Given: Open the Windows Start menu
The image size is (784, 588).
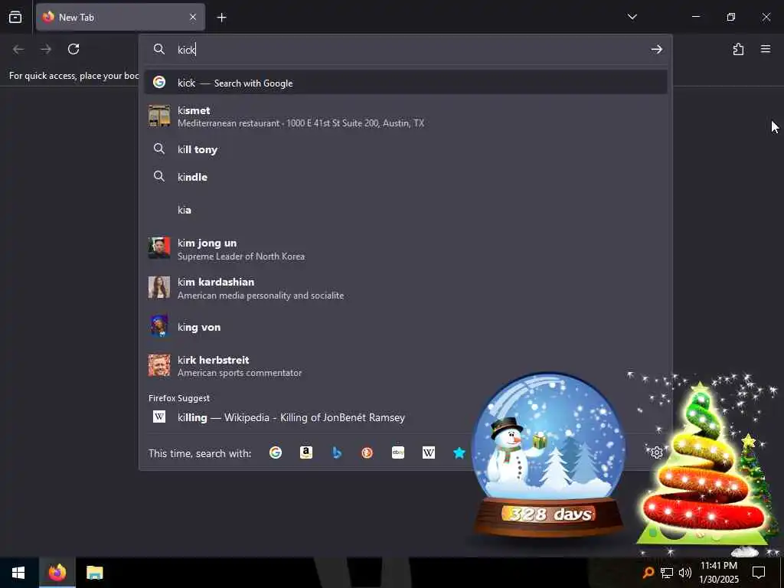Looking at the screenshot, I should click(18, 573).
